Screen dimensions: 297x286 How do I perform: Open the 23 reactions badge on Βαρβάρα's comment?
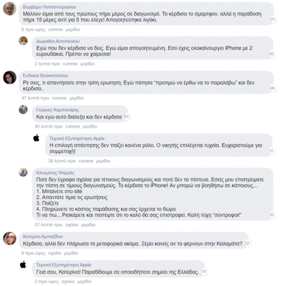(272, 19)
